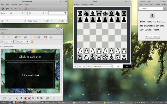Click the Impress help lifebuoy icon
167x104 pixels.
pos(45,37)
